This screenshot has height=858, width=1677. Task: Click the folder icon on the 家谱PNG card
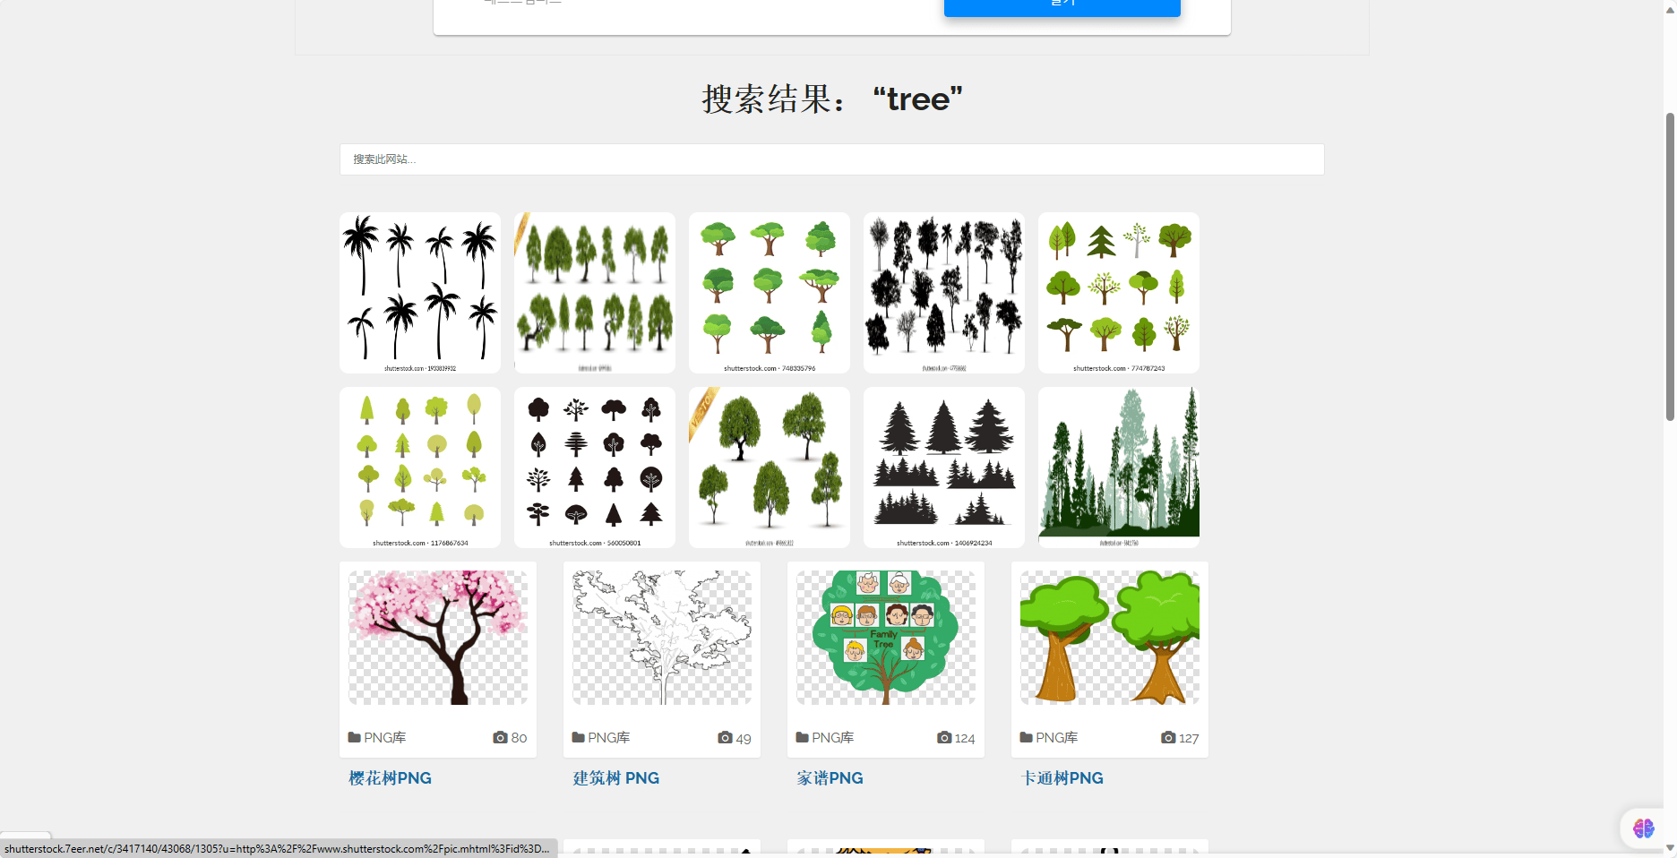click(x=803, y=738)
